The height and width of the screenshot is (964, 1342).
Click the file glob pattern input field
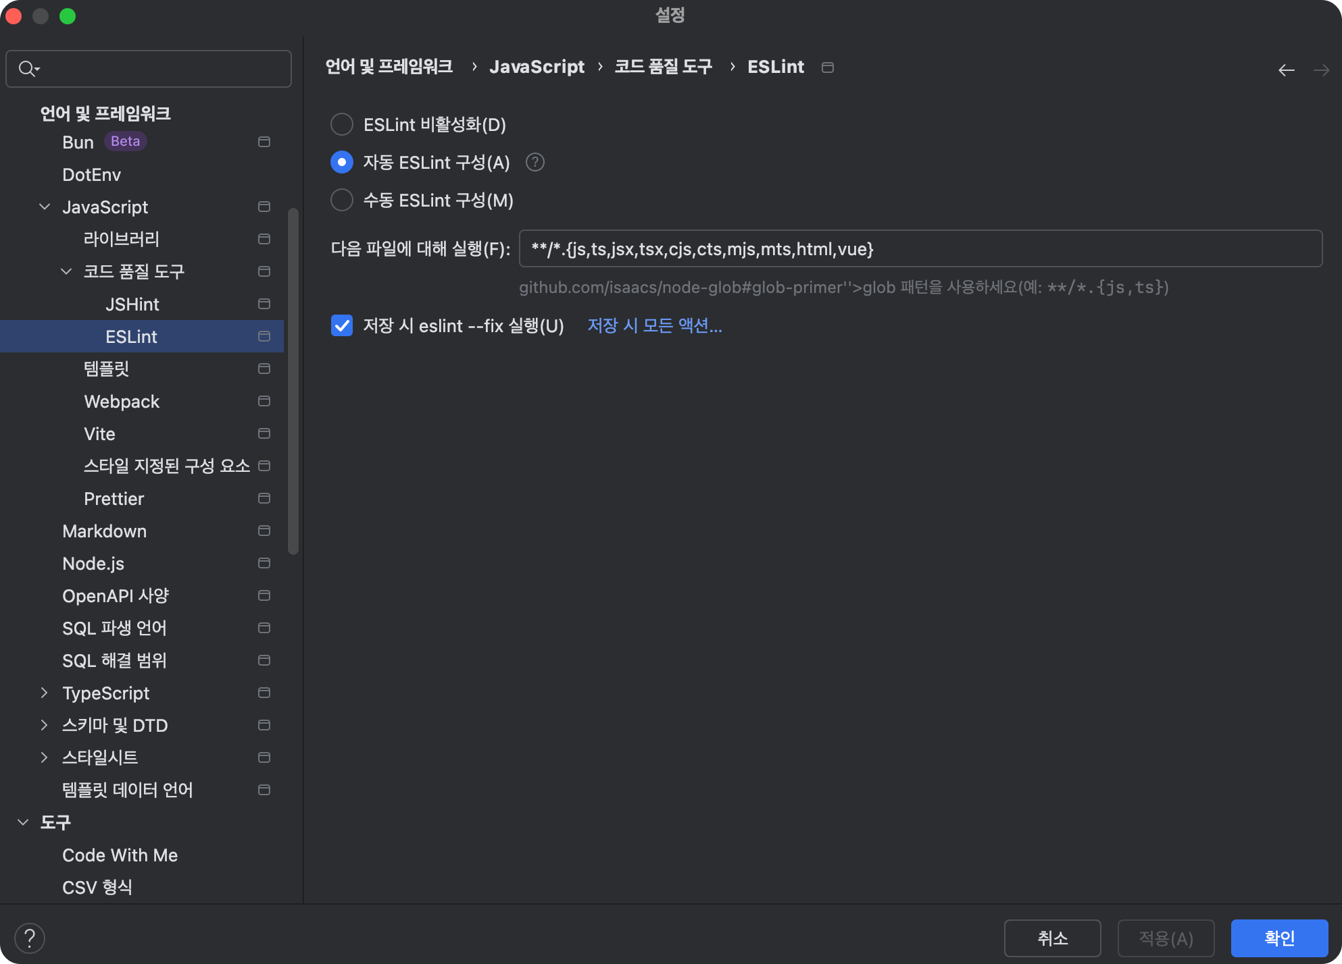[x=919, y=249]
